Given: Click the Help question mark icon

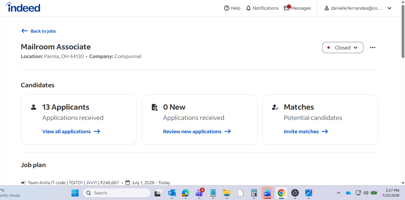Looking at the screenshot, I should pos(227,8).
